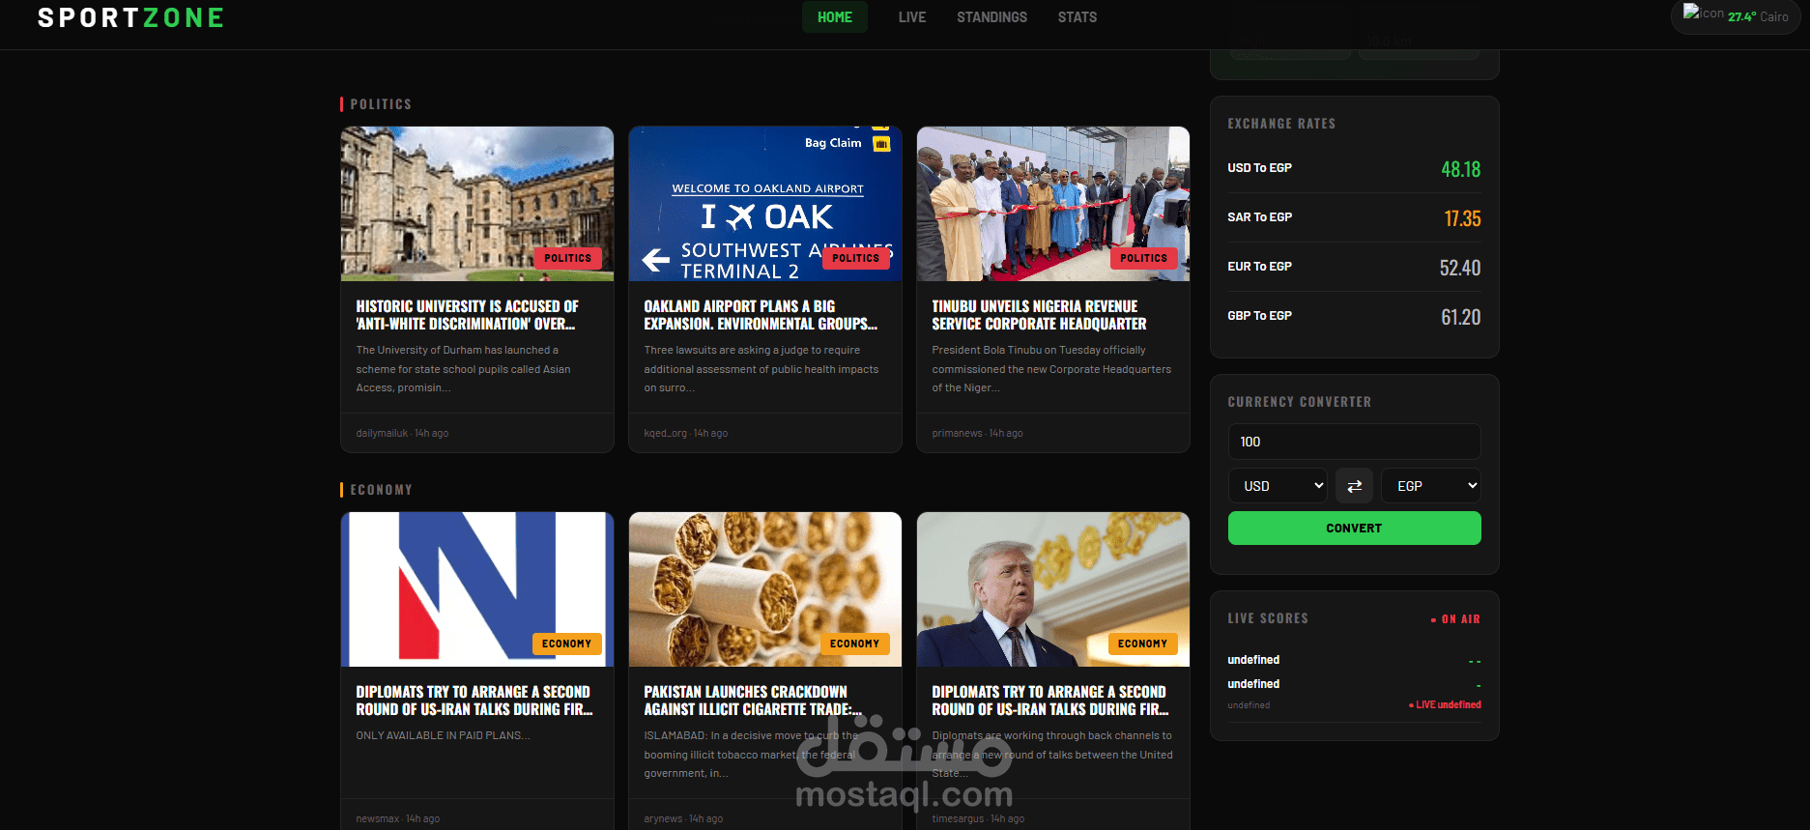Click POLITICS badge on Oakland Airport card

tap(855, 258)
